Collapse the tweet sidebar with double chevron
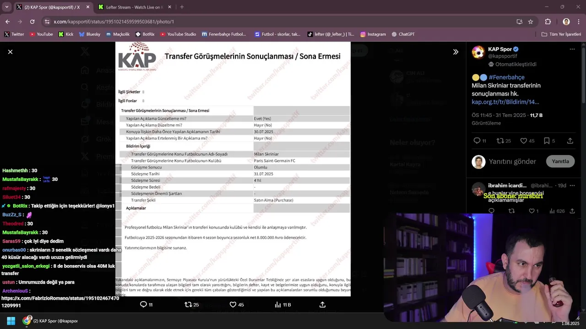Screen dimensions: 586x329 point(456,52)
